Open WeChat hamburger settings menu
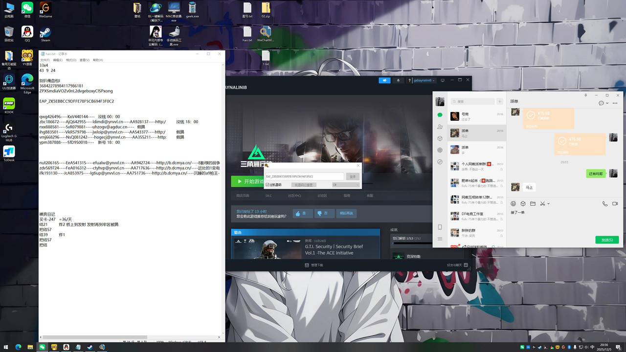 click(x=440, y=239)
